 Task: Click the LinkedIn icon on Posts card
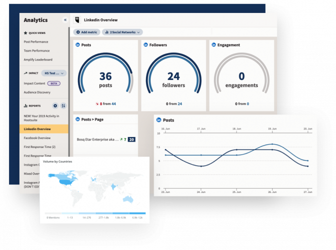[77, 45]
